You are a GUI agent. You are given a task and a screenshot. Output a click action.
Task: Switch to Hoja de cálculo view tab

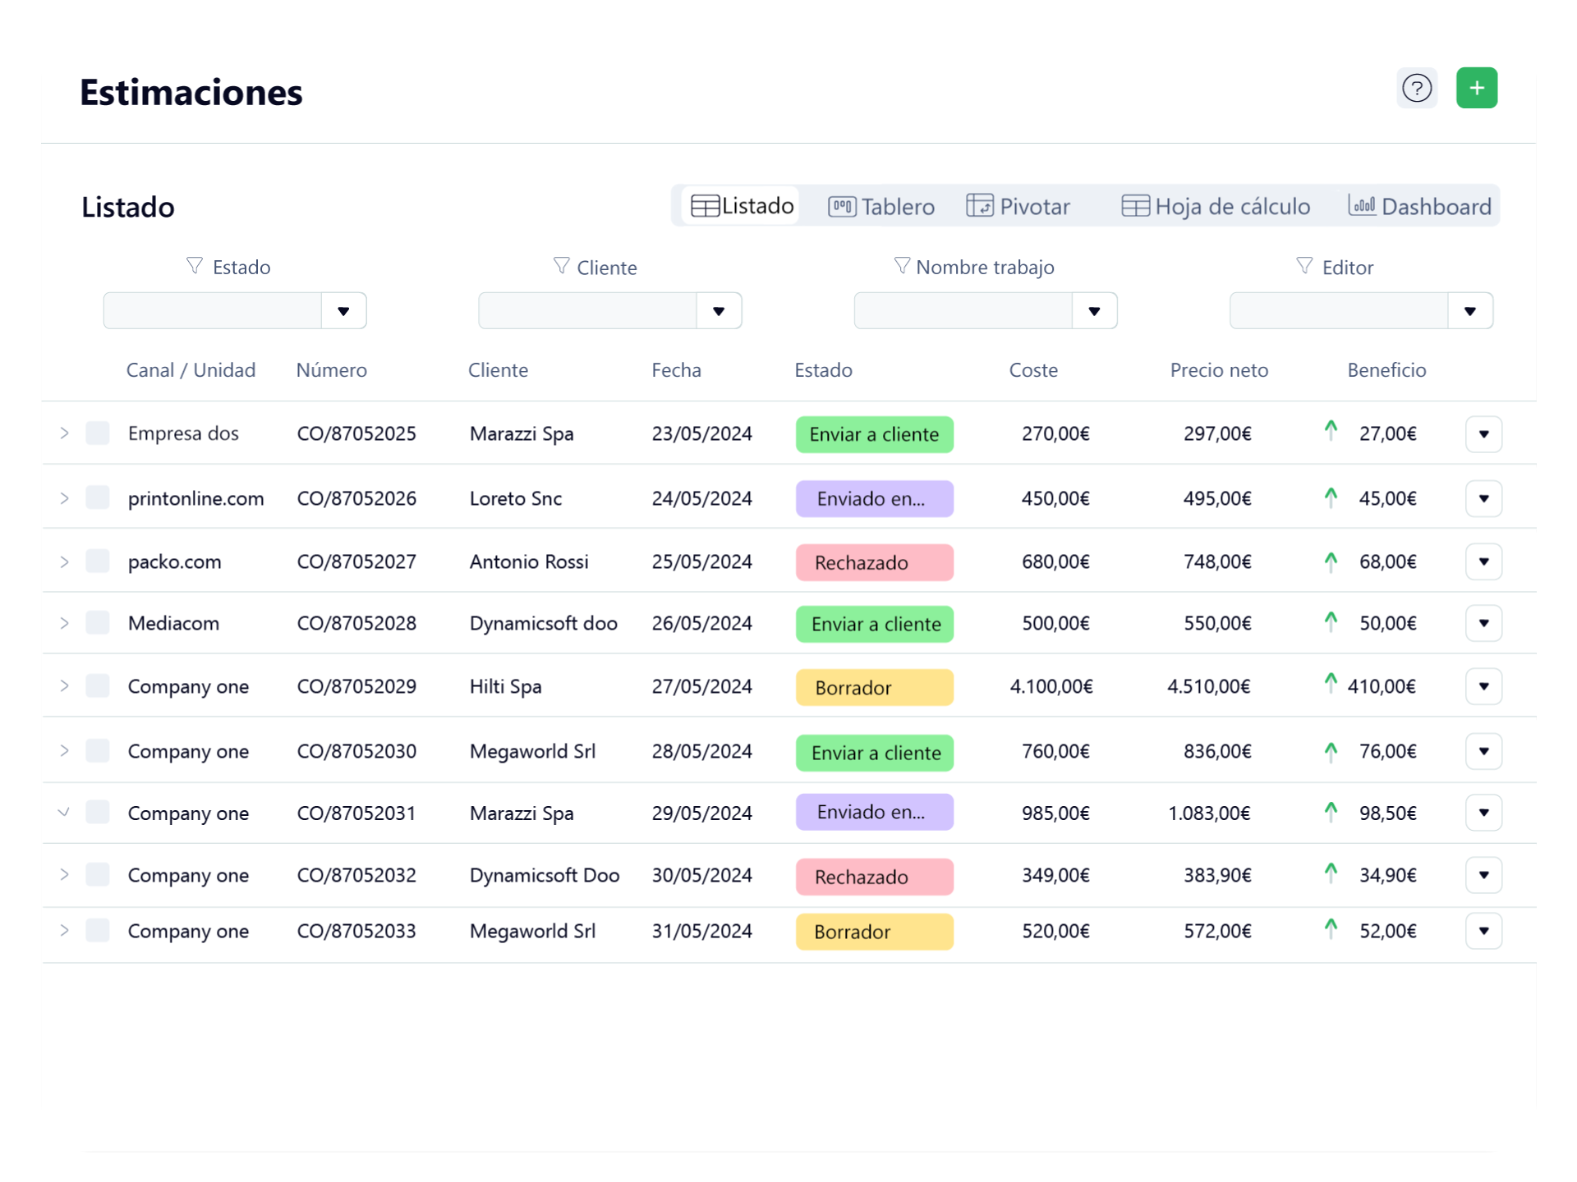pos(1216,206)
